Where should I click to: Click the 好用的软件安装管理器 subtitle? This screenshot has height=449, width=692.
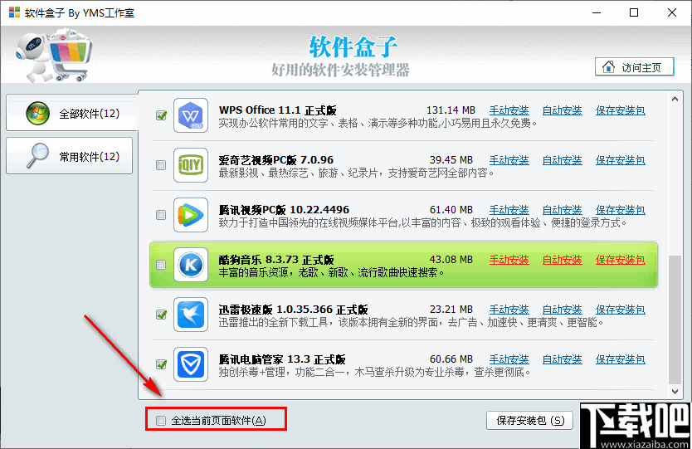[x=340, y=71]
